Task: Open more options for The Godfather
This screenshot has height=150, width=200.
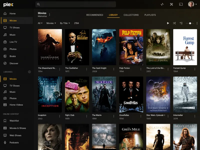Action: point(86,69)
